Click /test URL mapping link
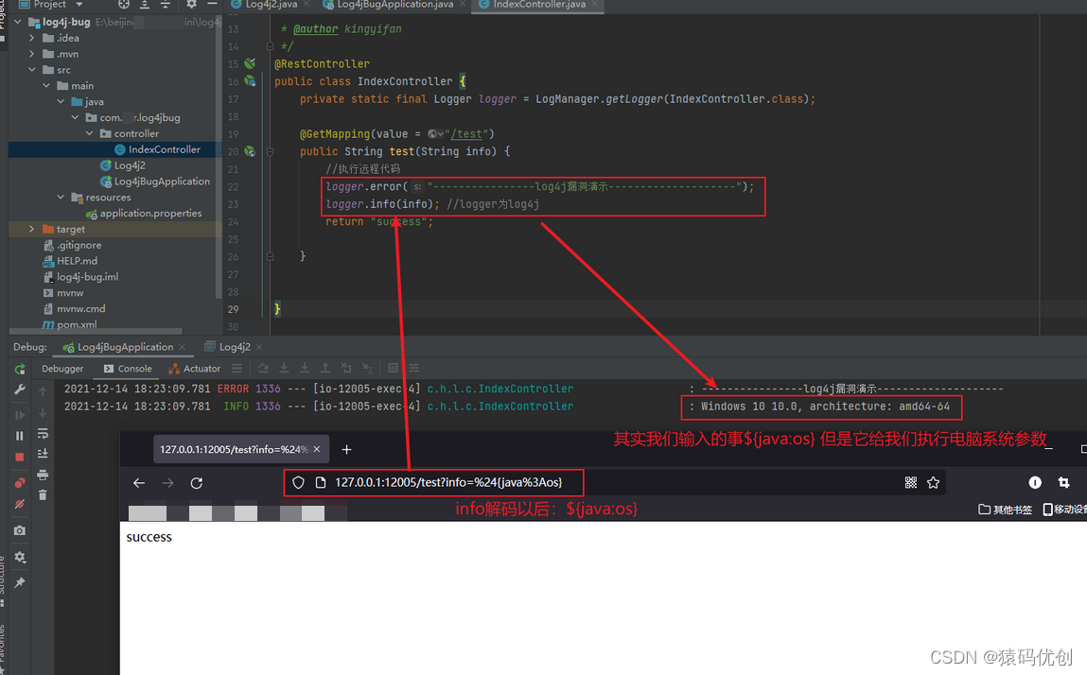Screen dimensions: 1087x675 [468, 134]
